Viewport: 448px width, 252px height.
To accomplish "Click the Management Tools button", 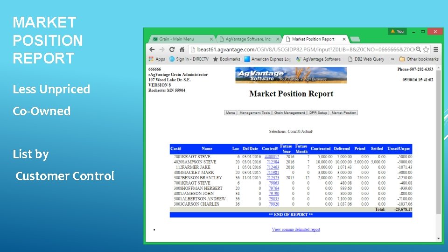I will coord(255,113).
